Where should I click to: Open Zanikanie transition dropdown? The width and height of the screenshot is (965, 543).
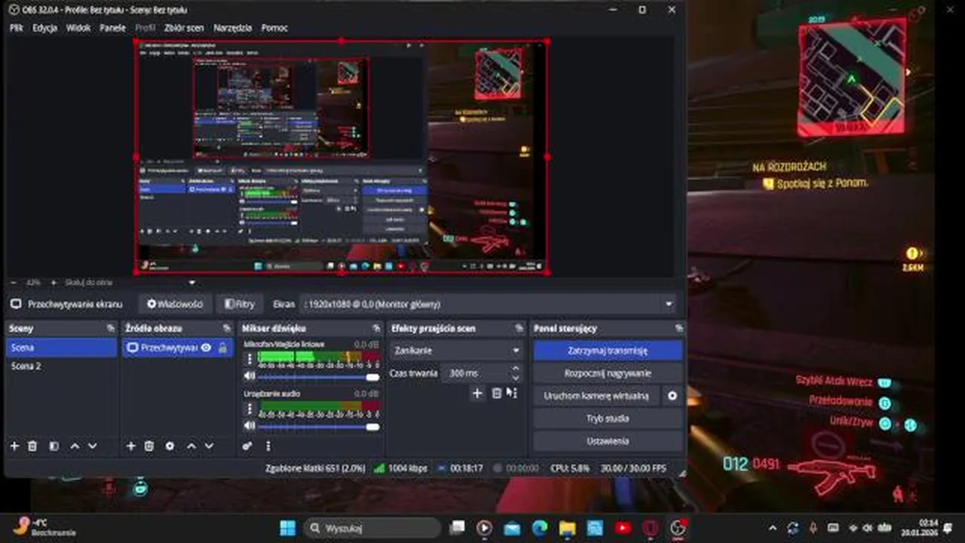[x=456, y=351]
